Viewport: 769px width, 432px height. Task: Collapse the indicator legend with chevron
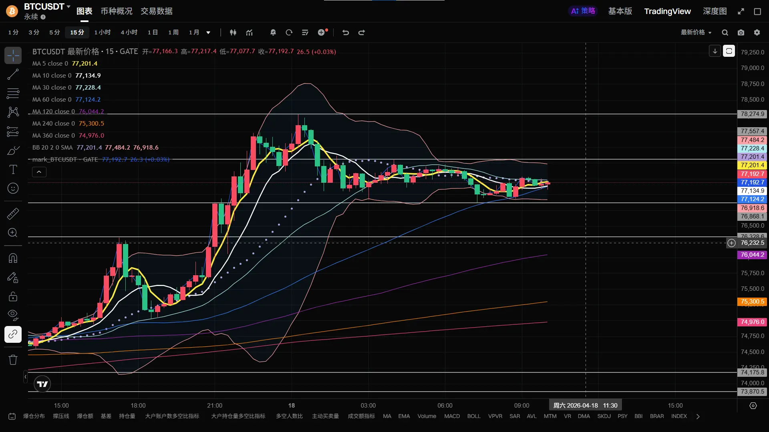pos(39,172)
